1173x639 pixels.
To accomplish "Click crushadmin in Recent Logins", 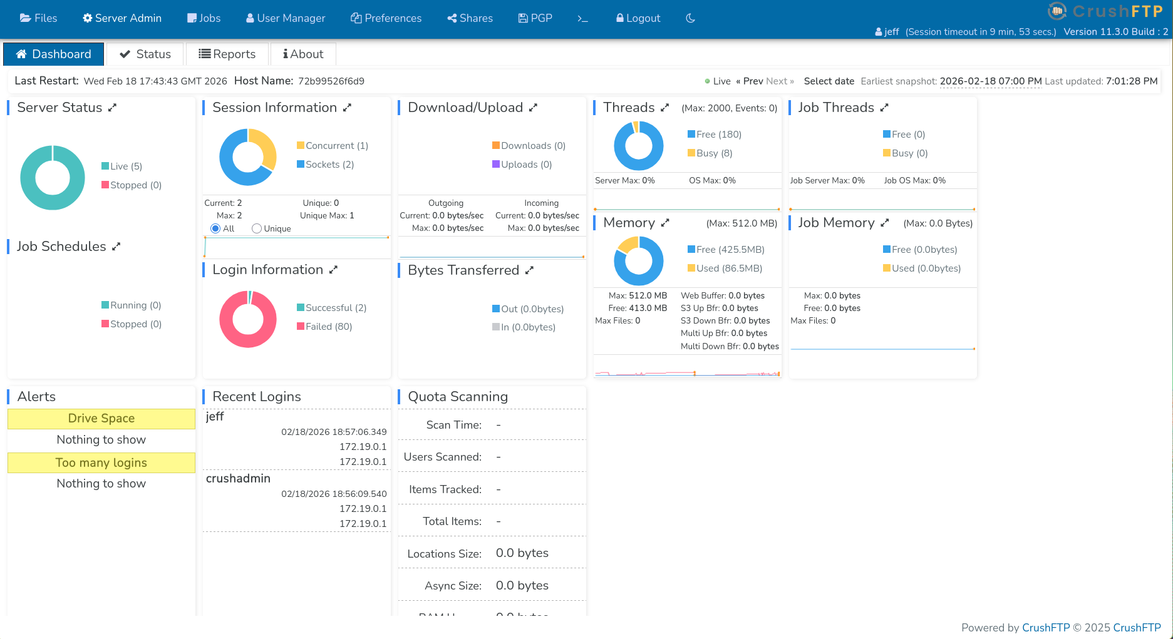I will tap(238, 479).
